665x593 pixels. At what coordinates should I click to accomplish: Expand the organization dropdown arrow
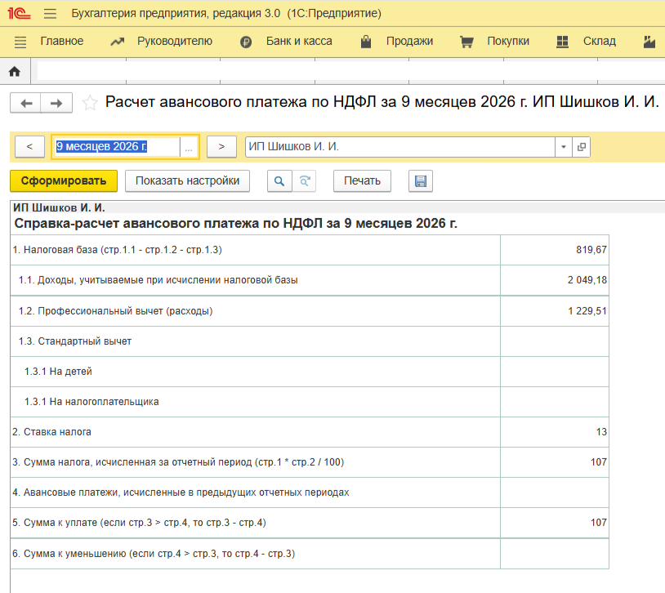click(564, 147)
